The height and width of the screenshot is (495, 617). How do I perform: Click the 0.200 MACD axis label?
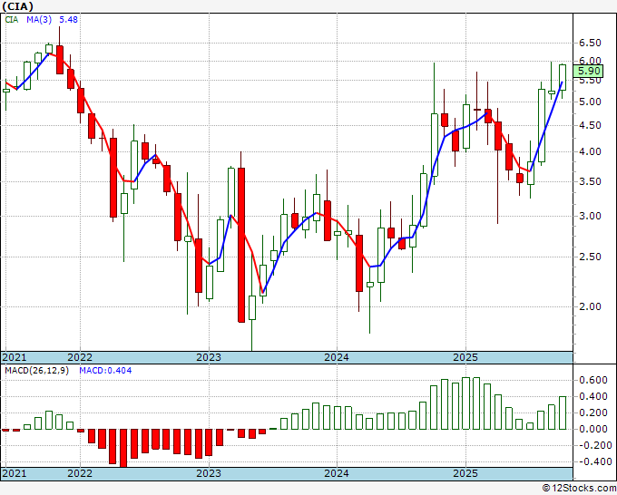[593, 412]
